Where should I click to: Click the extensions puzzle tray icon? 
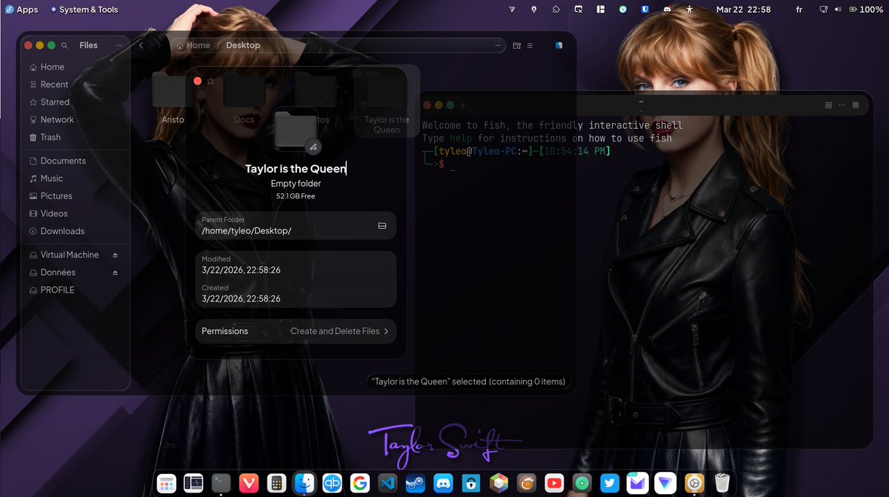point(556,10)
